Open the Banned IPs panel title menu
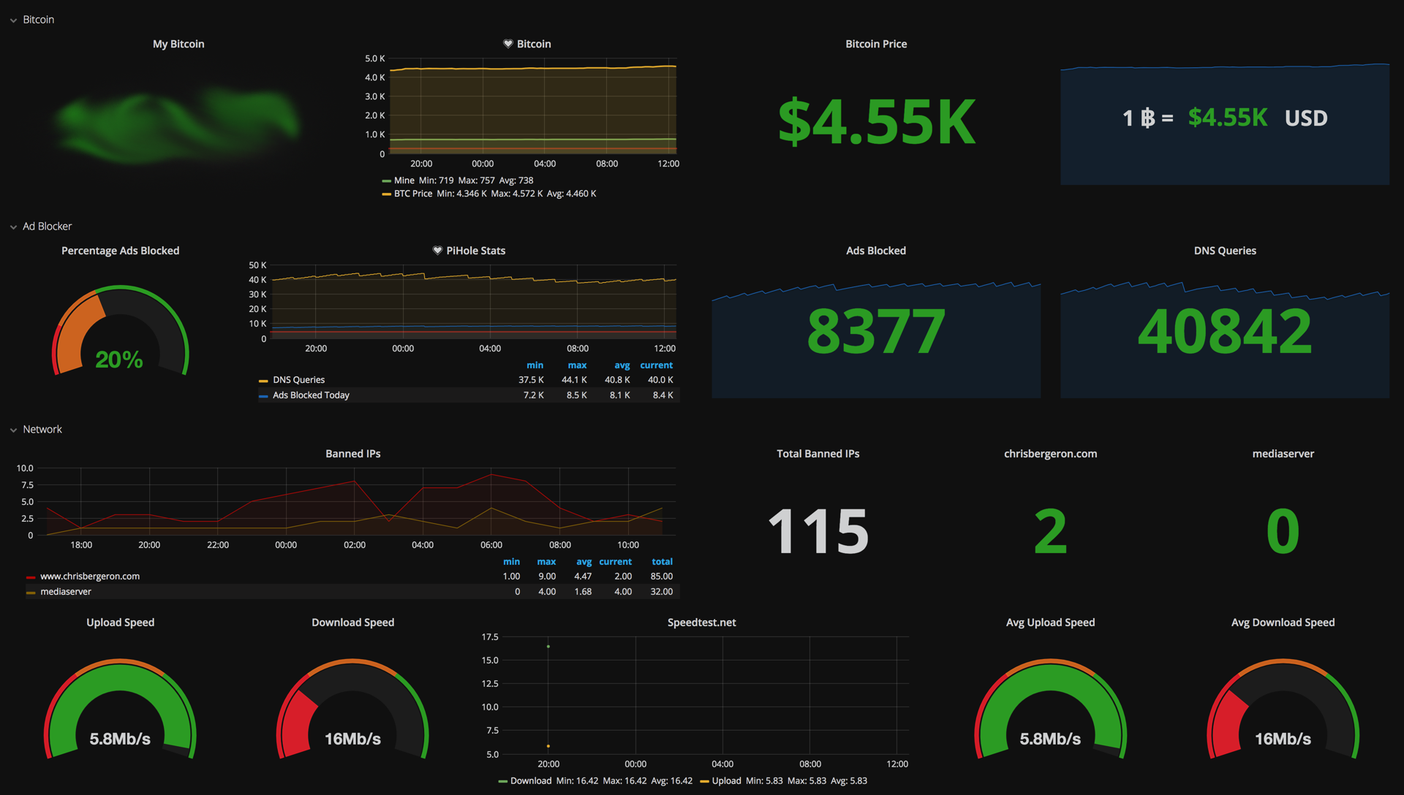This screenshot has height=795, width=1404. [353, 453]
